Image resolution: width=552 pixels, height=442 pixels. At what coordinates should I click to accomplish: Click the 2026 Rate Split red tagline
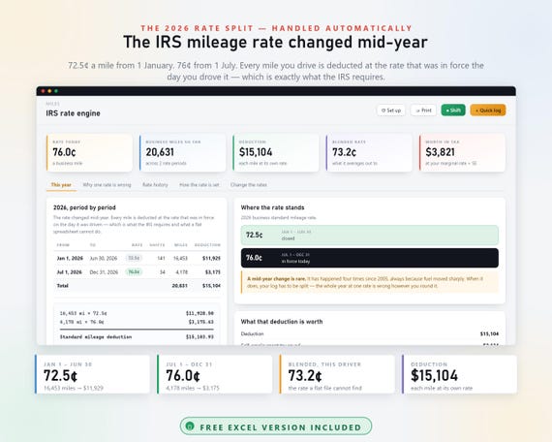(276, 28)
